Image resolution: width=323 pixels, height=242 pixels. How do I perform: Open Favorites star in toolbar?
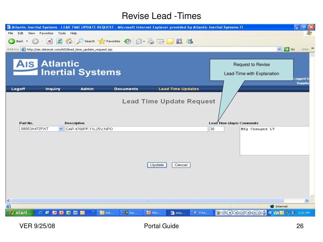(109, 41)
